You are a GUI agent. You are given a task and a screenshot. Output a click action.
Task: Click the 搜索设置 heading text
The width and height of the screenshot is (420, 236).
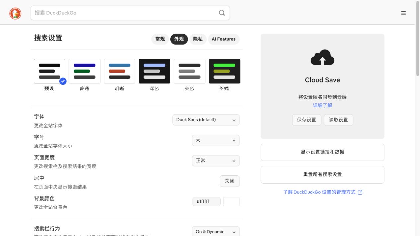(x=48, y=38)
